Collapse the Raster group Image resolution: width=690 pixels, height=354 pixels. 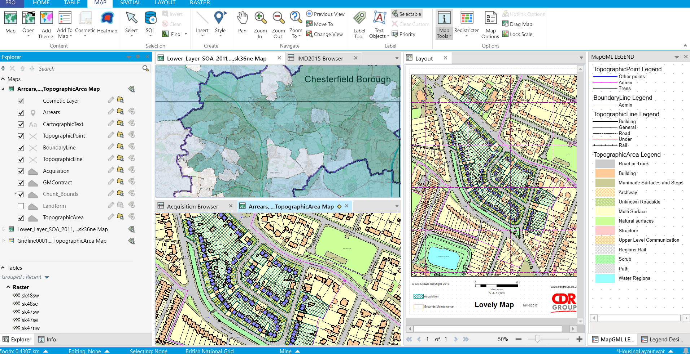(8, 287)
